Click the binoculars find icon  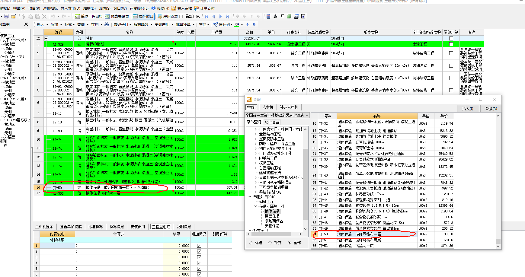107,24
